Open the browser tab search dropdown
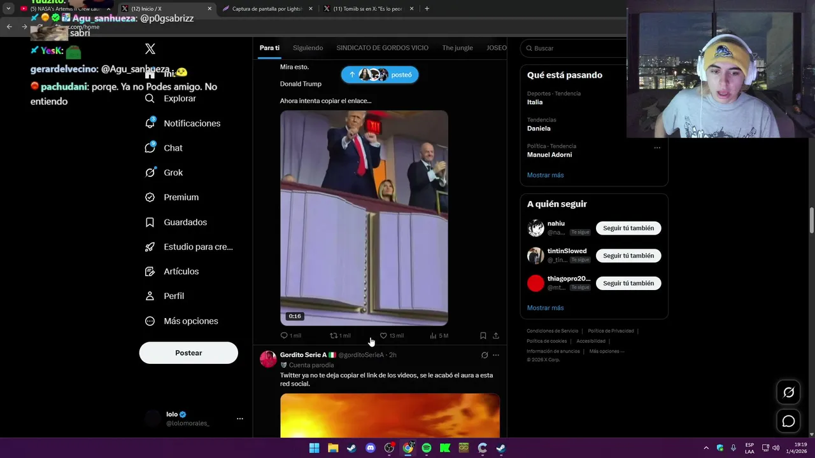Screen dimensions: 815x458 point(8,9)
